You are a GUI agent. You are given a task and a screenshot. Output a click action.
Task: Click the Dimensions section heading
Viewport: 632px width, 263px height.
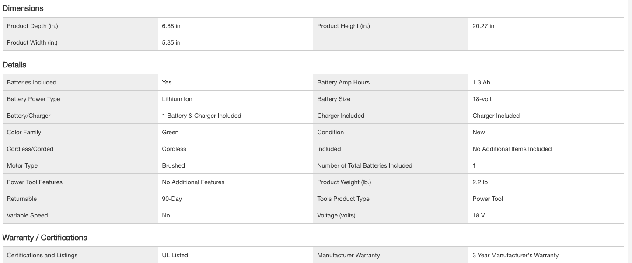23,8
